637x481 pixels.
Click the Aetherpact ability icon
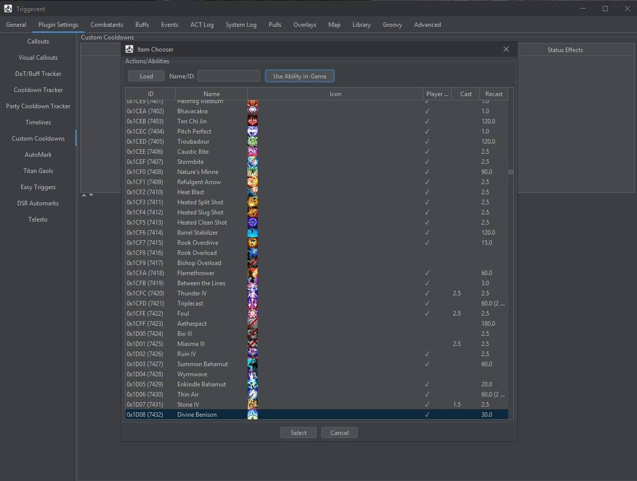(252, 323)
